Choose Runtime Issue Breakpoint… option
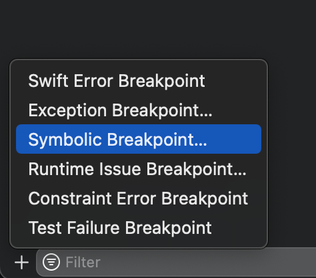The image size is (316, 278). coord(139,169)
